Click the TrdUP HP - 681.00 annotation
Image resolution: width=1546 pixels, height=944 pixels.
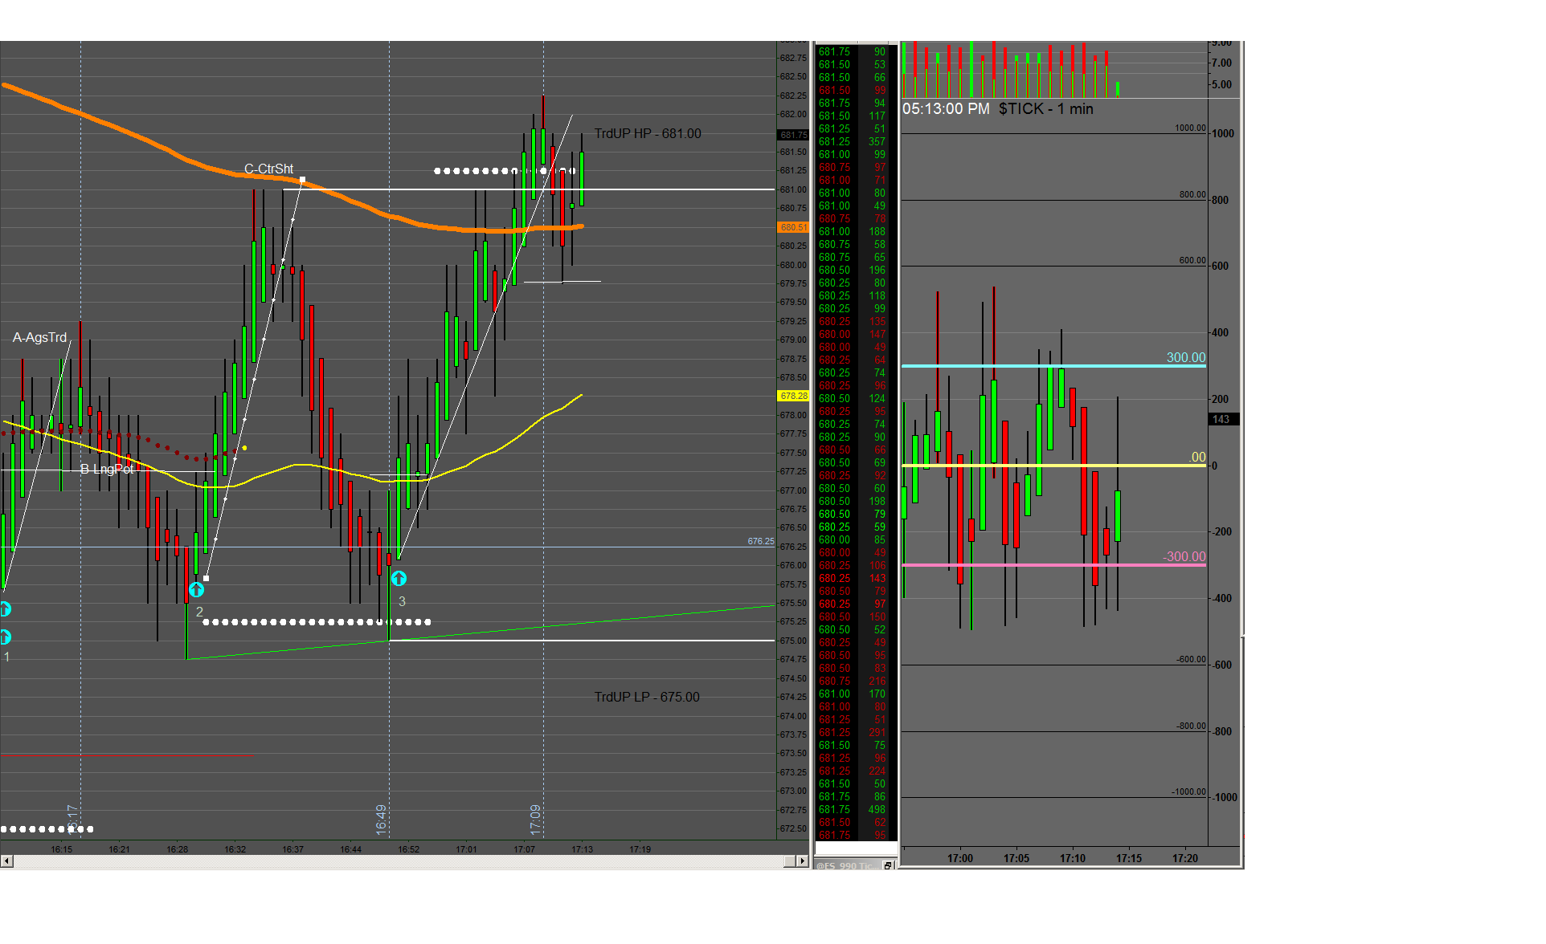click(x=648, y=134)
